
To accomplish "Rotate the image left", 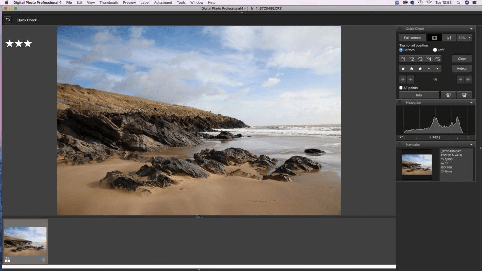I will click(449, 95).
